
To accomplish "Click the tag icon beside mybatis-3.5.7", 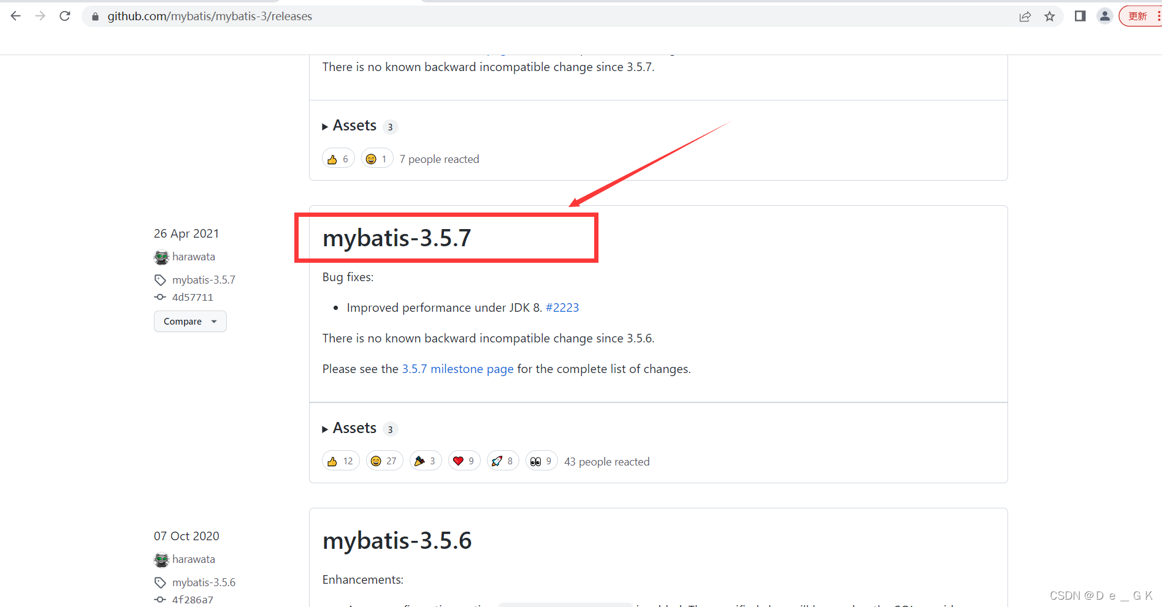I will [x=160, y=280].
